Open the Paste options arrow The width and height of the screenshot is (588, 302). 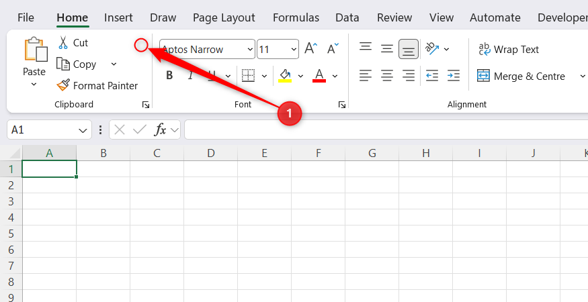click(x=34, y=85)
